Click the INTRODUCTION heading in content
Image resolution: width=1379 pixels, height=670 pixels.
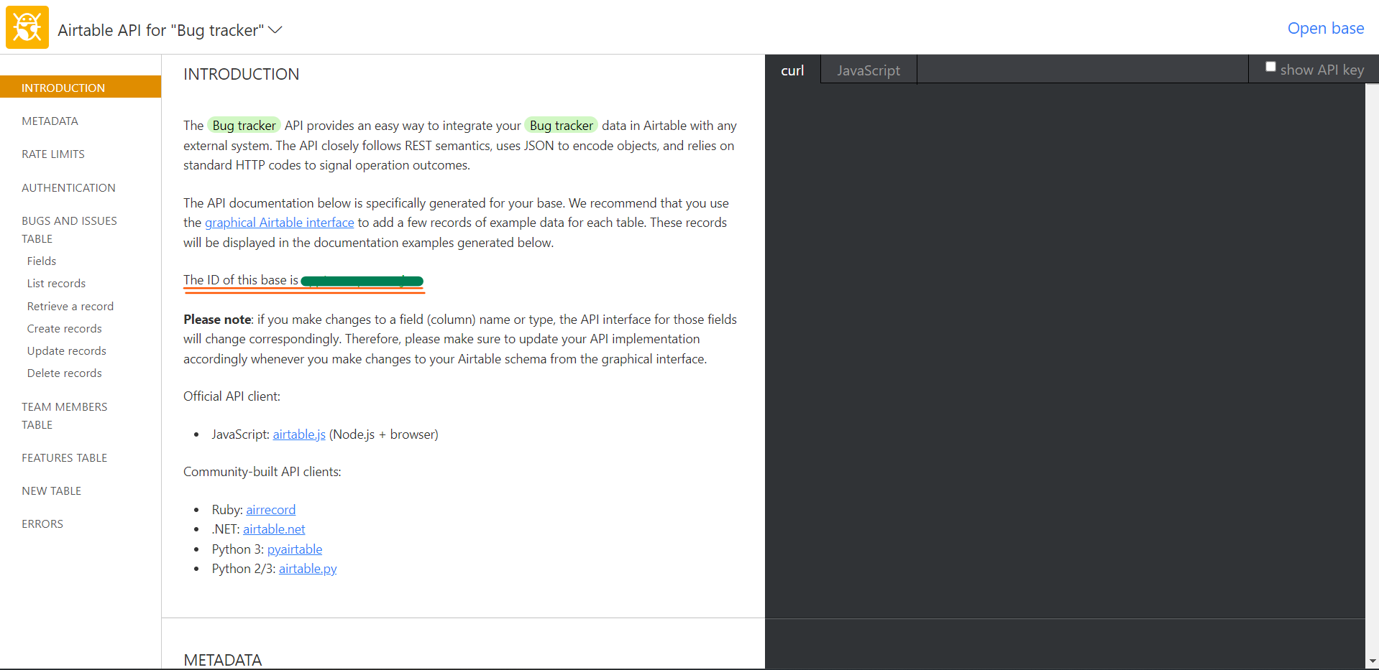(x=242, y=74)
